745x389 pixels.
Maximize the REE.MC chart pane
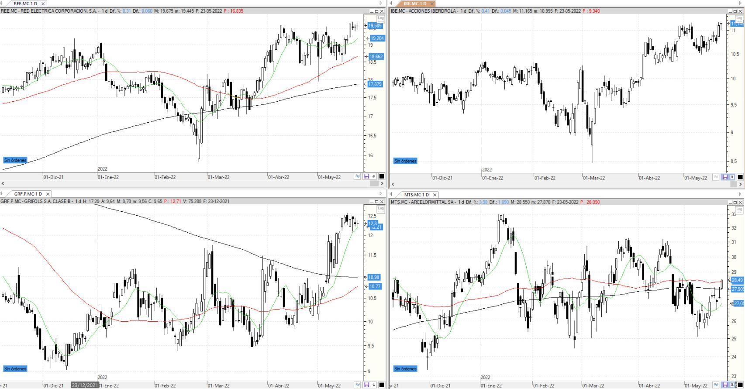click(x=377, y=11)
